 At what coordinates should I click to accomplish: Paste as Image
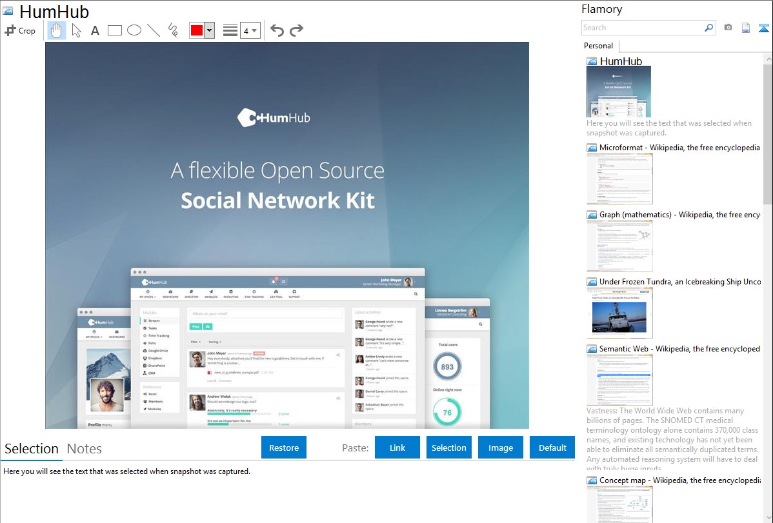[500, 448]
